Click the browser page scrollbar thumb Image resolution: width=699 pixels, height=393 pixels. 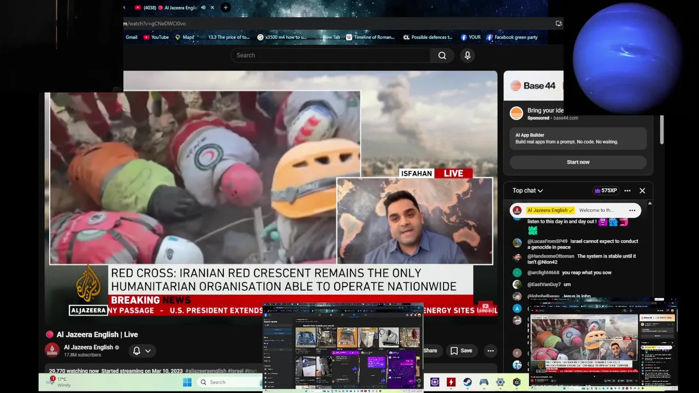pos(661,130)
